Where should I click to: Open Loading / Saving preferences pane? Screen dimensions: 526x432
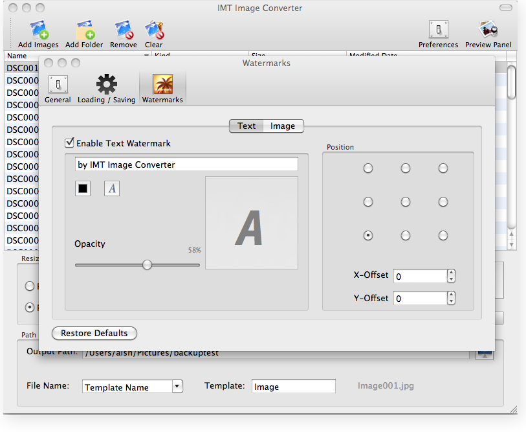[106, 89]
